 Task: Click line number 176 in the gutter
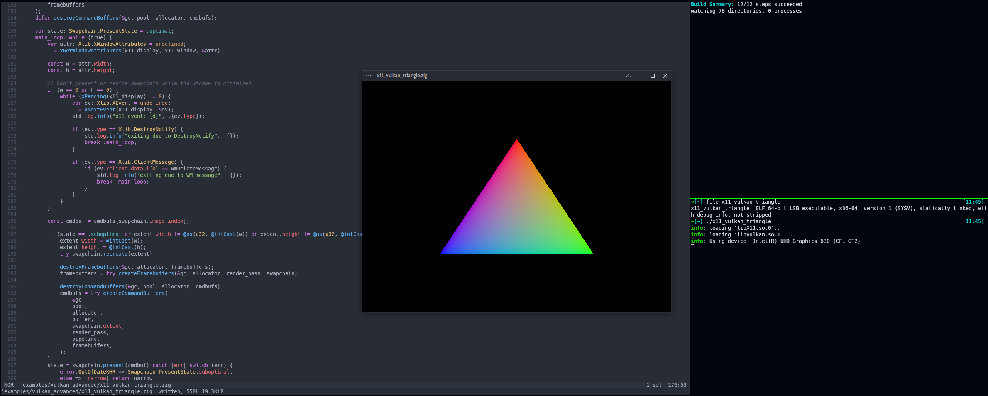[x=12, y=162]
